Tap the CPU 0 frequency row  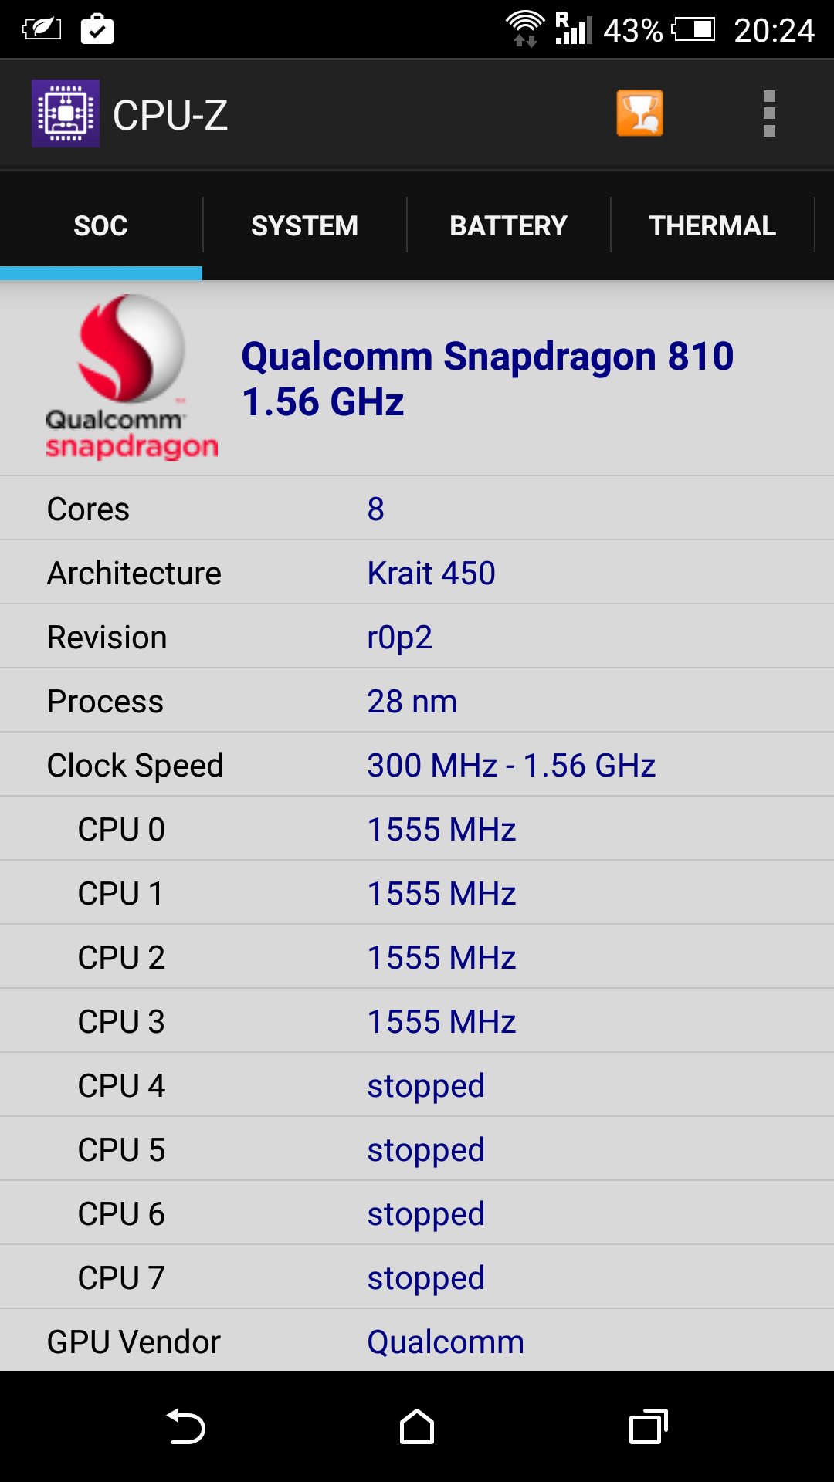click(x=417, y=829)
